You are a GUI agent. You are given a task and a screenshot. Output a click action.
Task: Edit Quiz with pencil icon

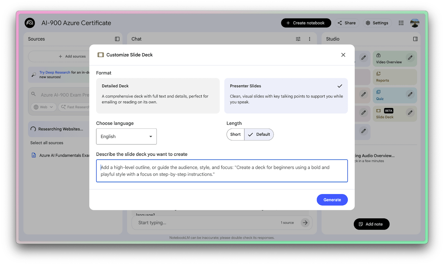[x=410, y=94]
